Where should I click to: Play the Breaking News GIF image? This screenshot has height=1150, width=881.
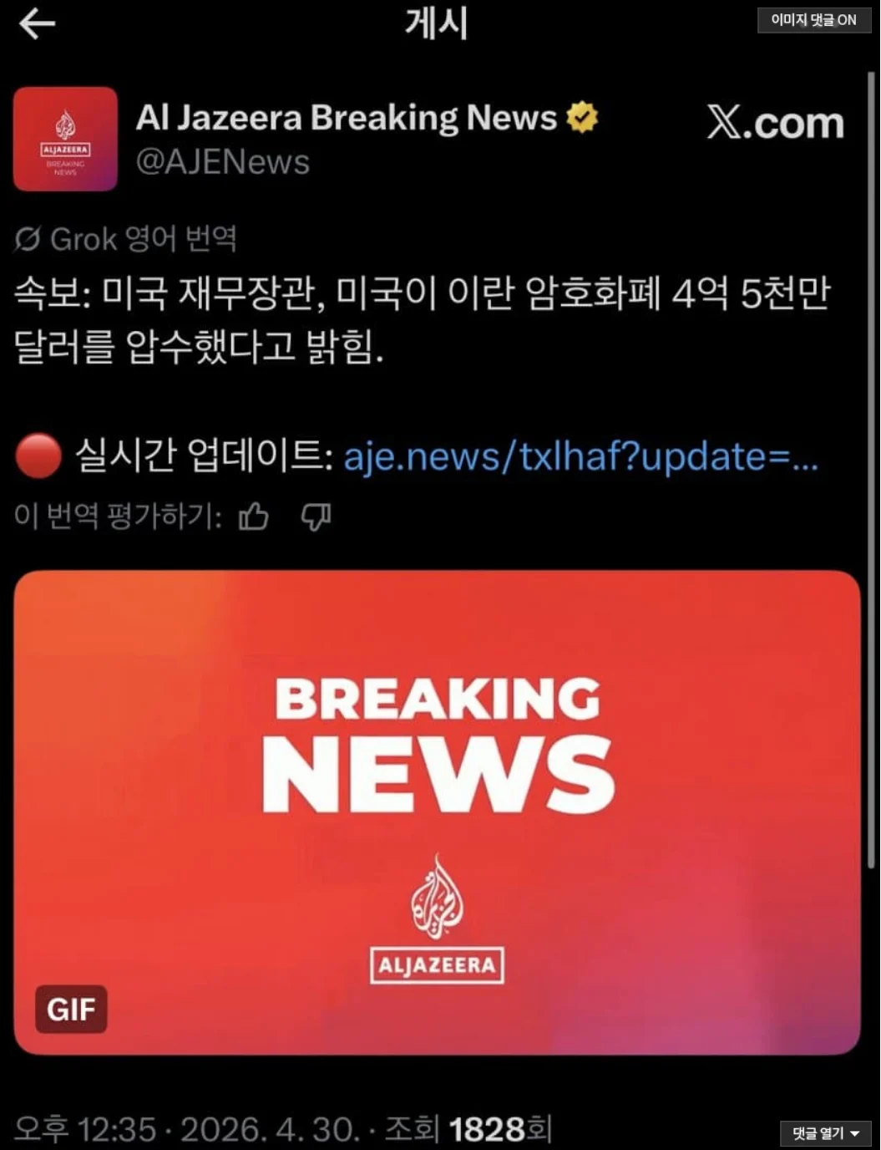pyautogui.click(x=437, y=812)
